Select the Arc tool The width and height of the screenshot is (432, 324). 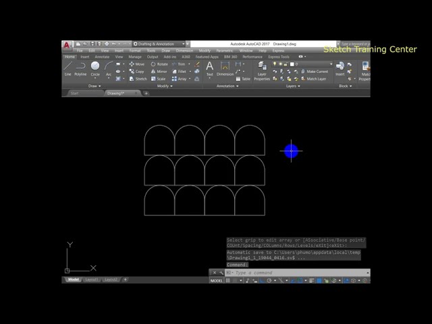pyautogui.click(x=109, y=69)
